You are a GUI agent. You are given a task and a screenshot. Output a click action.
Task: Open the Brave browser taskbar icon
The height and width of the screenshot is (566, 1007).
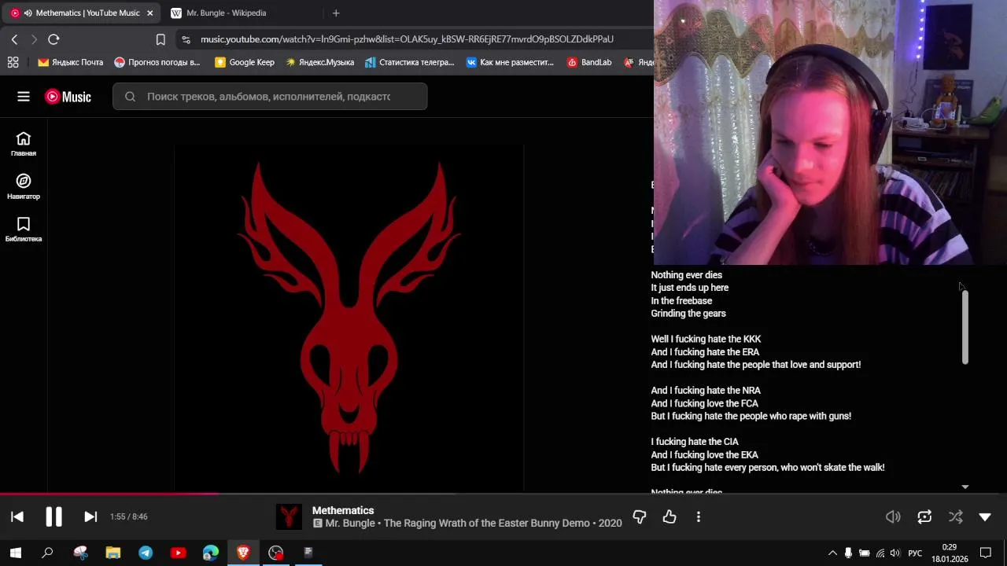coord(243,553)
